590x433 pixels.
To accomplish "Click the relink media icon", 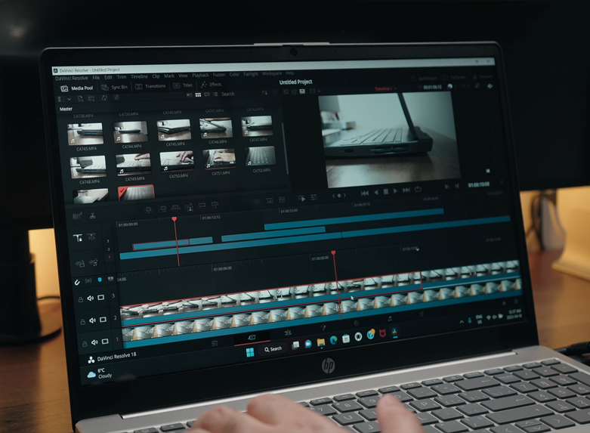I will pyautogui.click(x=116, y=97).
